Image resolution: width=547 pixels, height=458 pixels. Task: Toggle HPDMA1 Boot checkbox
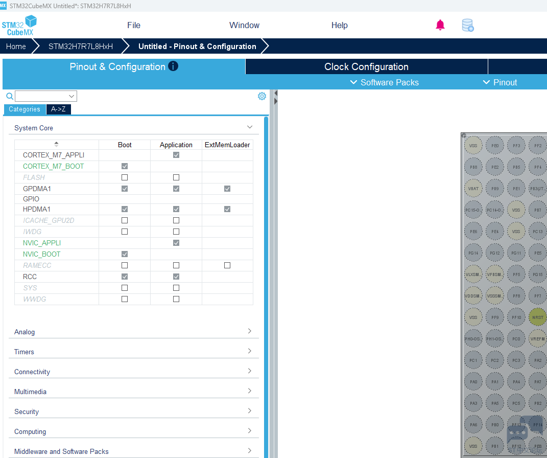125,209
